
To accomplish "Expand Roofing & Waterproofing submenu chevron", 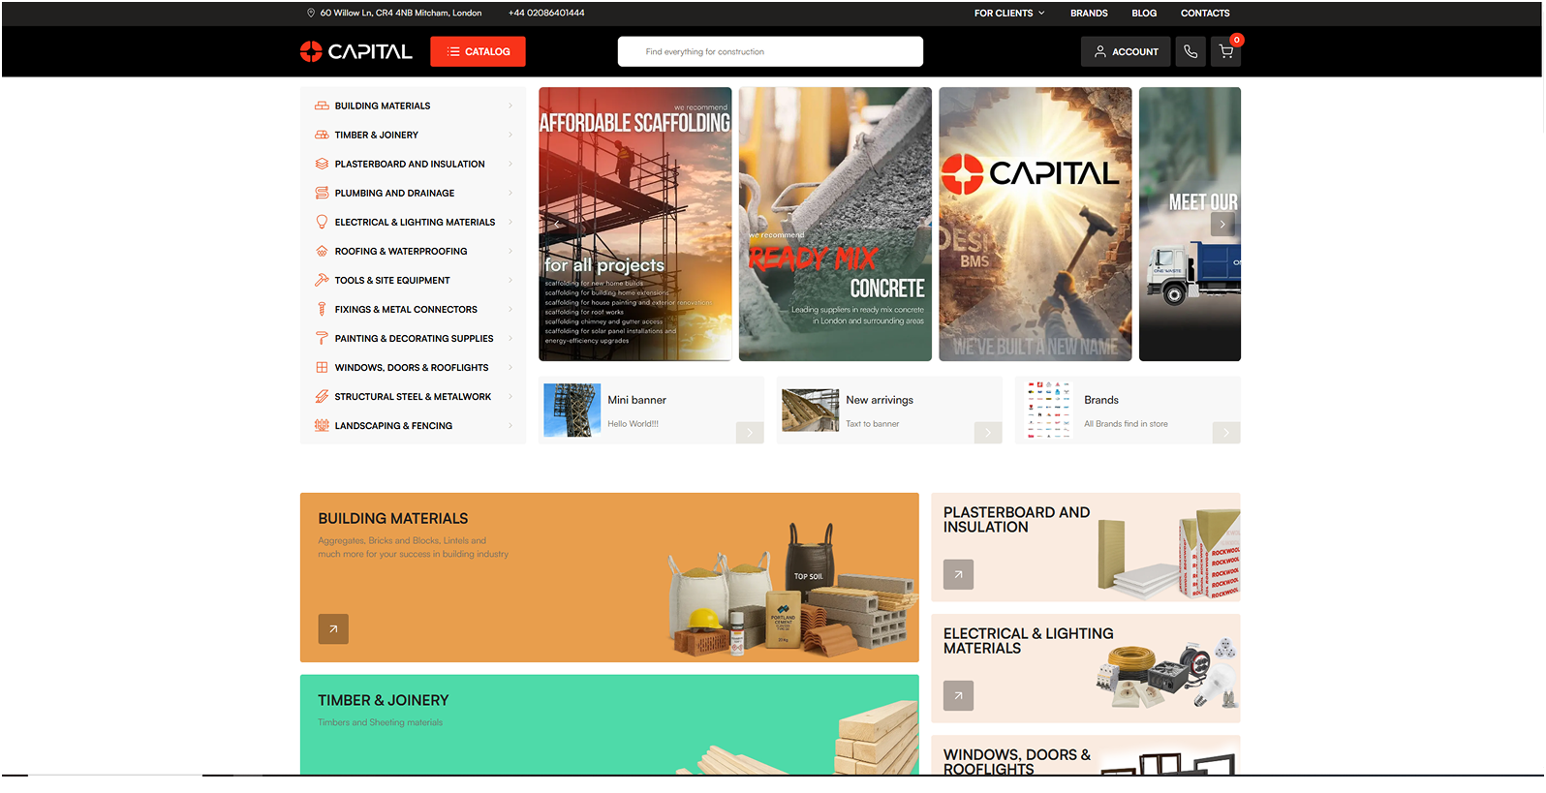I will point(510,251).
